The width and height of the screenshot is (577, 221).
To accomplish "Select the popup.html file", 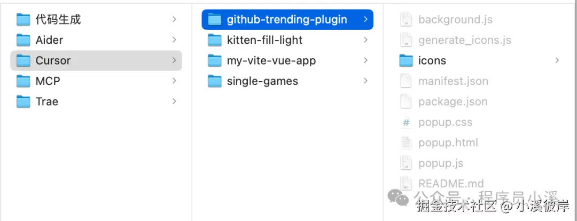I will point(448,143).
